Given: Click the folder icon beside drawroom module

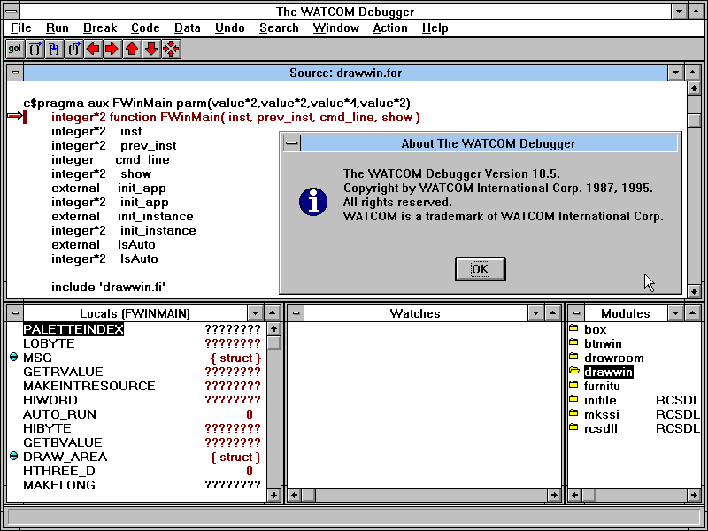Looking at the screenshot, I should (573, 357).
